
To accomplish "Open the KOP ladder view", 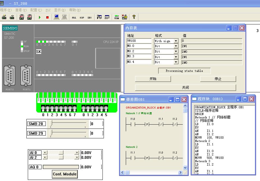I will tap(82, 17).
